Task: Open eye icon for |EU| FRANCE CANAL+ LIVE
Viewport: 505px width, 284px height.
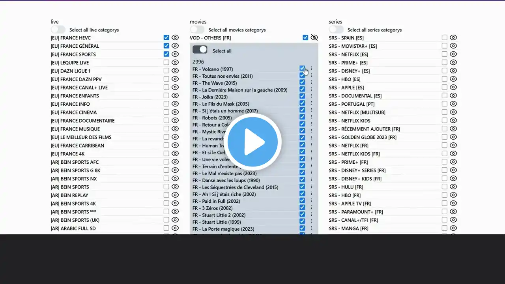Action: pos(175,87)
